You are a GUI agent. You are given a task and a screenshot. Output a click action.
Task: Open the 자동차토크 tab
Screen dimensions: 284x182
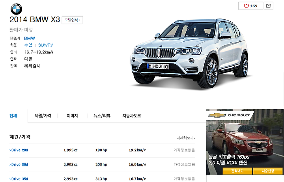pyautogui.click(x=132, y=116)
